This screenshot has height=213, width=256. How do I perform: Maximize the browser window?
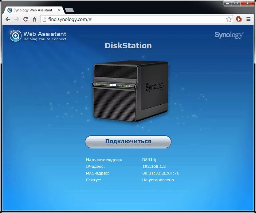point(236,3)
